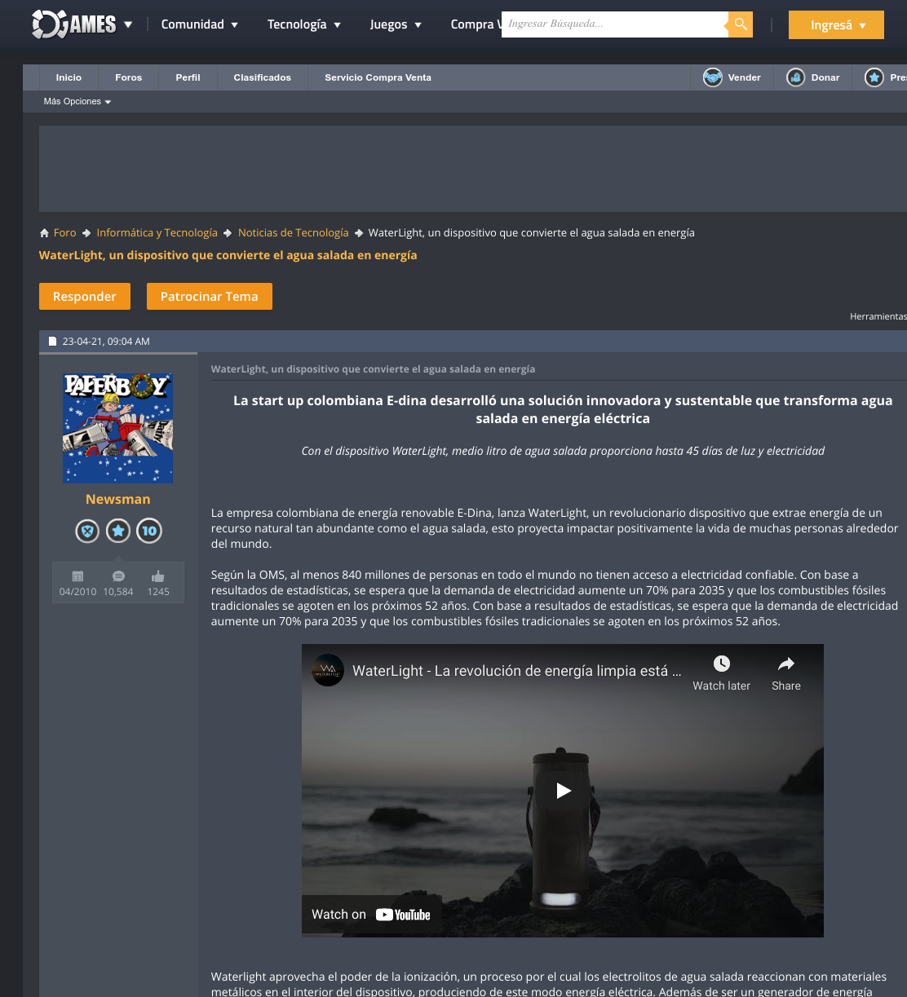Viewport: 907px width, 997px height.
Task: Click the search text field
Action: 614,24
